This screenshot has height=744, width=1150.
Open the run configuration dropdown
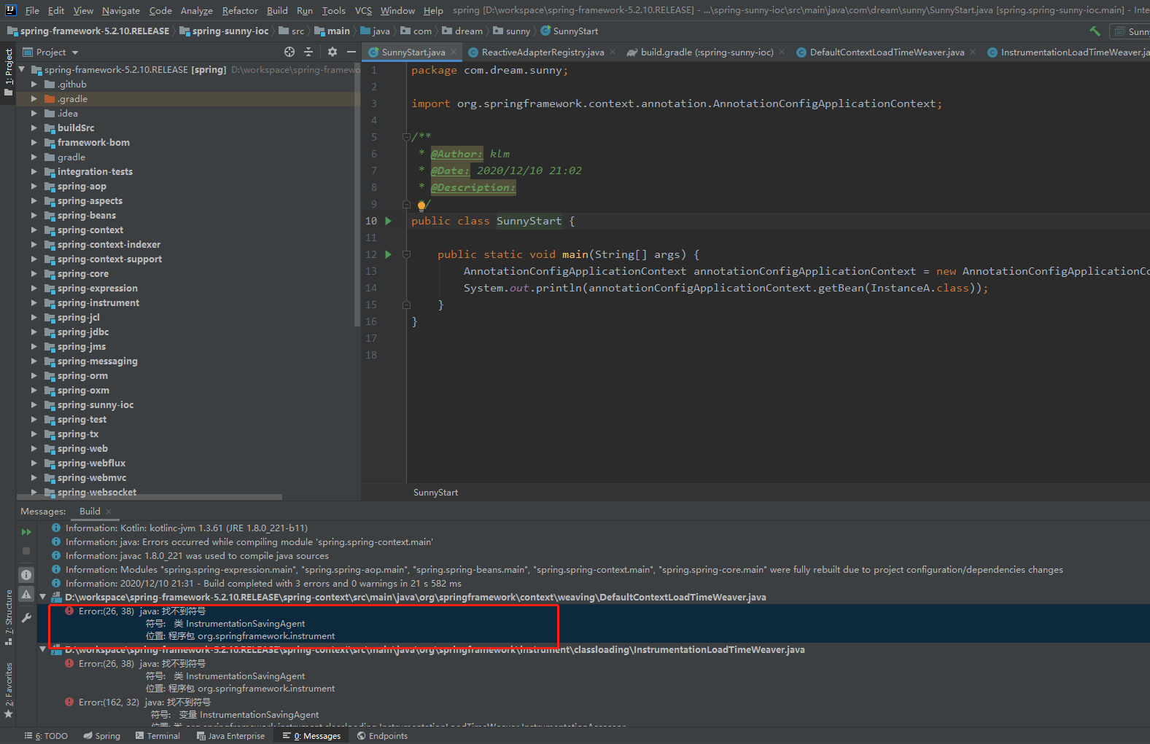(x=1130, y=31)
